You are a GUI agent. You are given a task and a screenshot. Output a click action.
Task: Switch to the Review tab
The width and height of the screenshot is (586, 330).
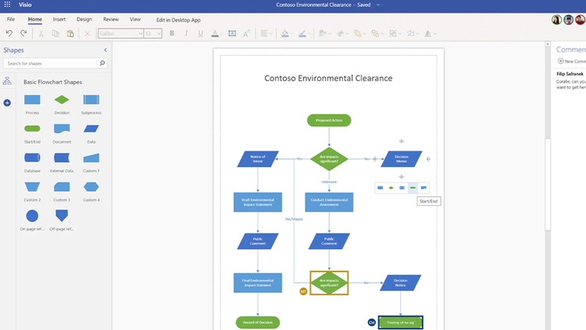(x=111, y=20)
